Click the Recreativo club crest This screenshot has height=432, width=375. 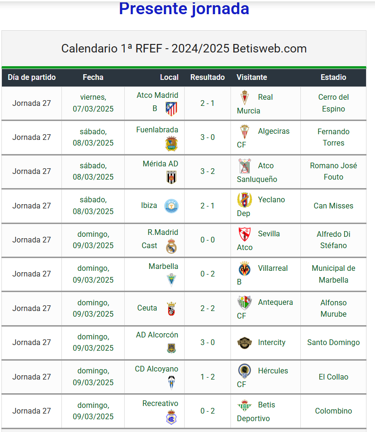[x=171, y=417]
